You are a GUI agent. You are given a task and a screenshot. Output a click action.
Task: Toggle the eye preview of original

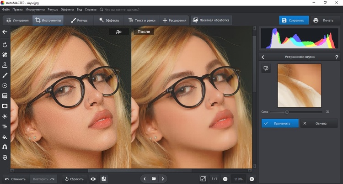[x=93, y=179]
